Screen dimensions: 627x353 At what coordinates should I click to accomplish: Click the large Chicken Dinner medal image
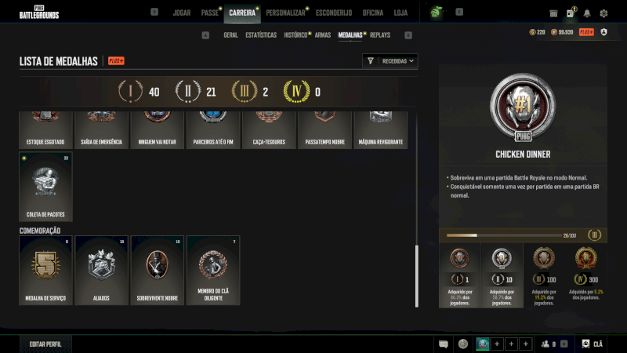[523, 107]
